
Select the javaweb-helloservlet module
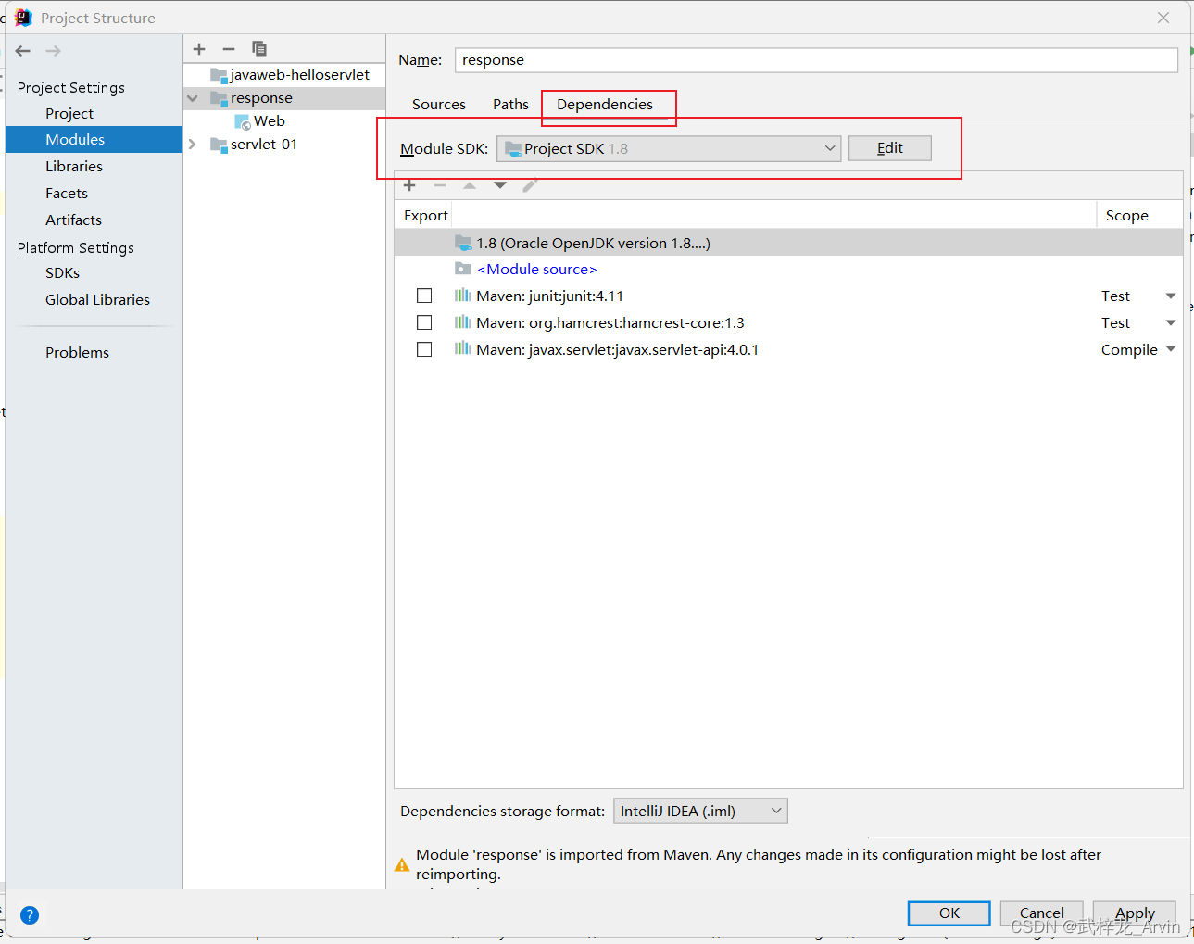(x=300, y=75)
